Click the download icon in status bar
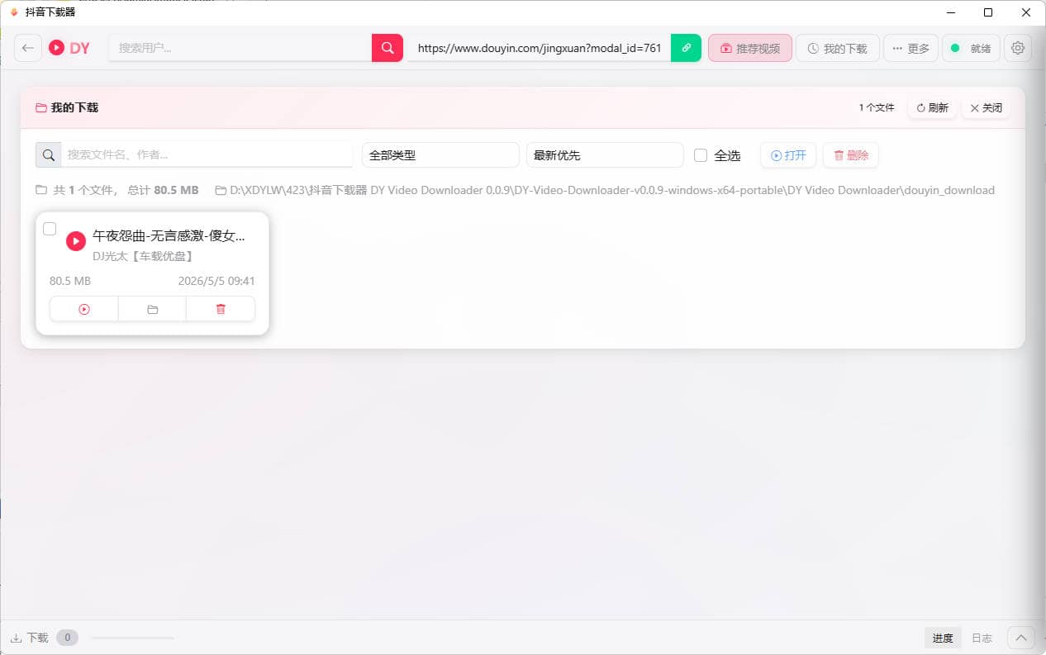Image resolution: width=1046 pixels, height=655 pixels. (16, 638)
